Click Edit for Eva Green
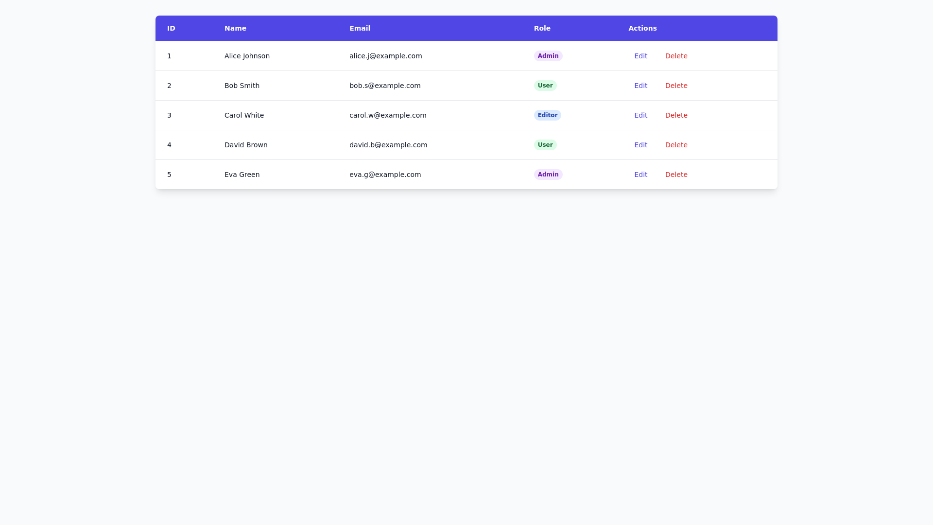933x525 pixels. [640, 175]
